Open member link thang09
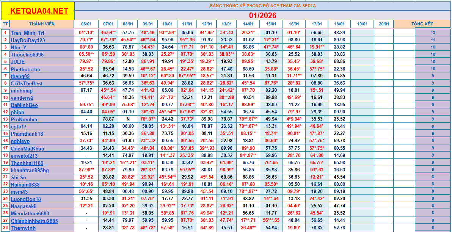Image resolution: width=452 pixels, height=232 pixels. tap(20, 76)
